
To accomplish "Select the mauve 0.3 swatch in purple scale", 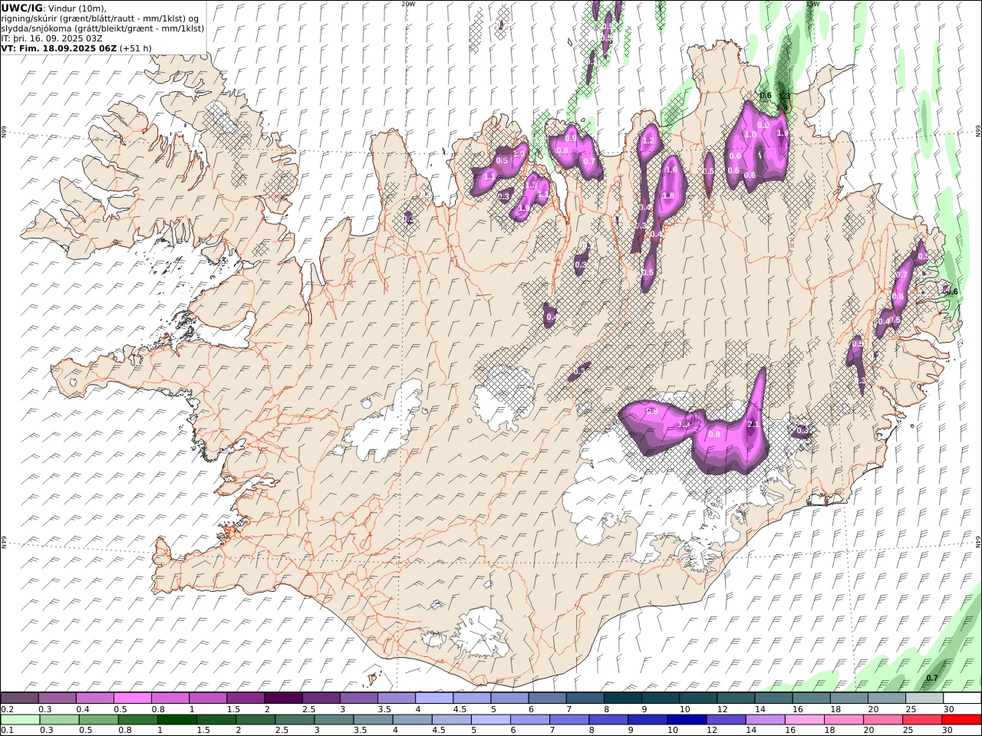I will tap(57, 698).
